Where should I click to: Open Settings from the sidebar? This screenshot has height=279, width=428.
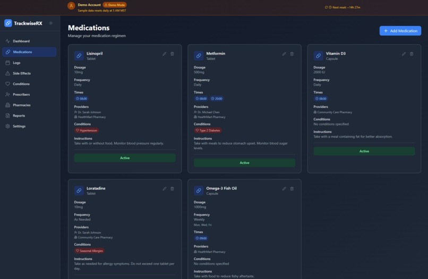click(x=29, y=127)
